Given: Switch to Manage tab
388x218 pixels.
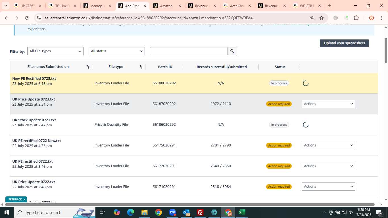Looking at the screenshot, I should pos(97,6).
